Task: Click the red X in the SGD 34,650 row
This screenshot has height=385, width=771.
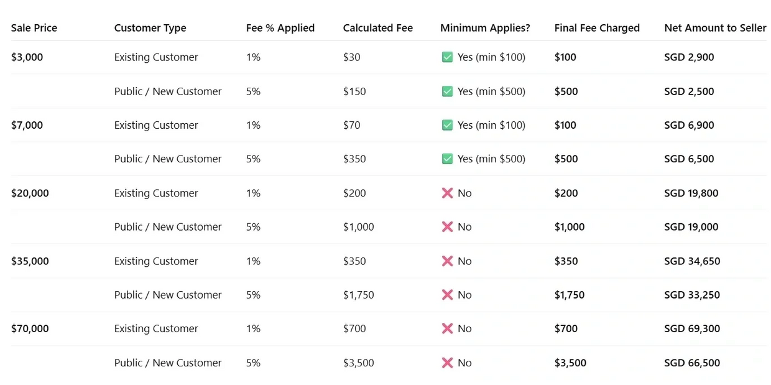Action: [x=447, y=261]
